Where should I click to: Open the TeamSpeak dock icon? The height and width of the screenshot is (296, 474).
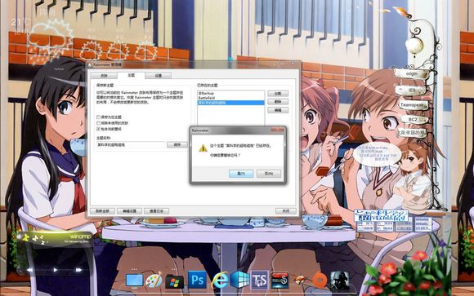click(x=260, y=281)
